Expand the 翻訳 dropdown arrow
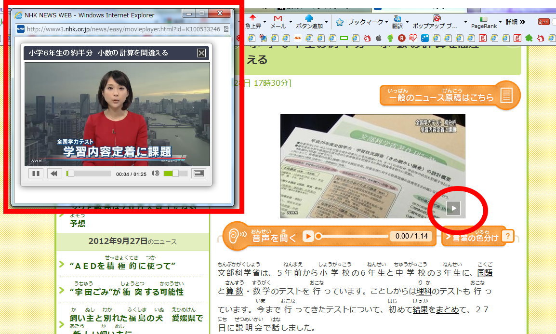Image resolution: width=556 pixels, height=334 pixels. pyautogui.click(x=408, y=22)
